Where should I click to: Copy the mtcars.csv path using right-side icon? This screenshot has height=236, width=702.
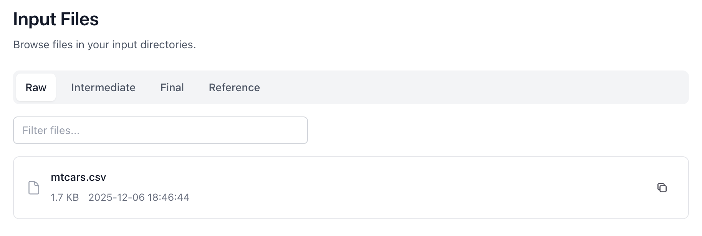tap(662, 188)
